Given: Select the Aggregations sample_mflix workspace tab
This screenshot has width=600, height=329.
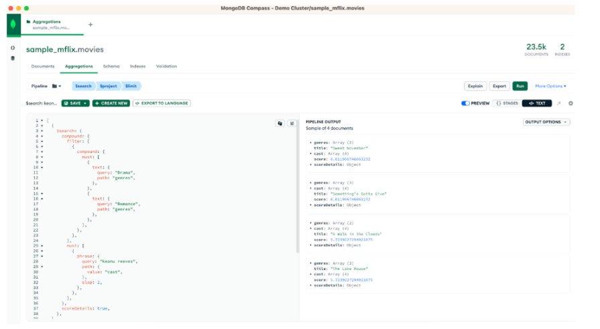Looking at the screenshot, I should tap(52, 25).
